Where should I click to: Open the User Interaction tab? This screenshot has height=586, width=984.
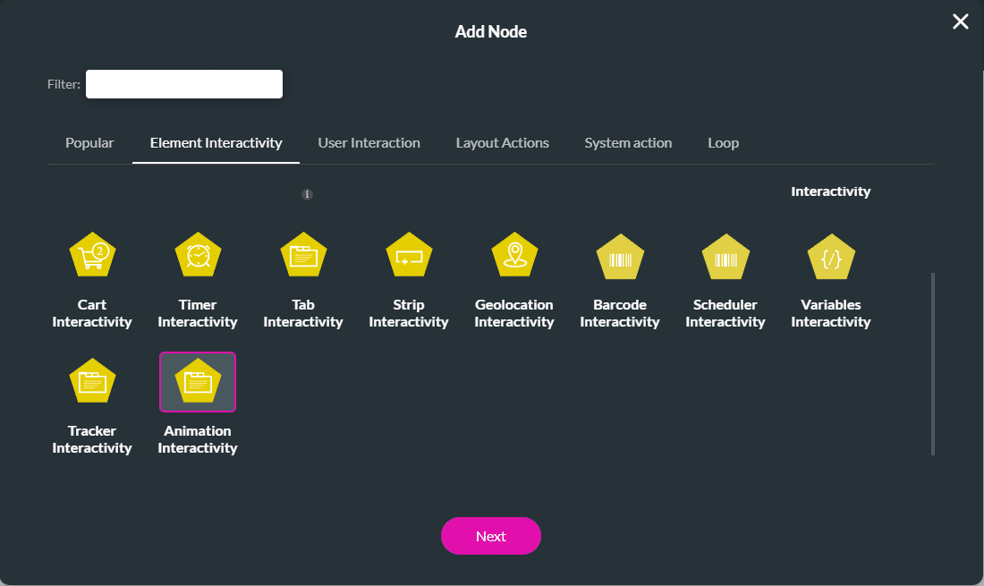369,142
